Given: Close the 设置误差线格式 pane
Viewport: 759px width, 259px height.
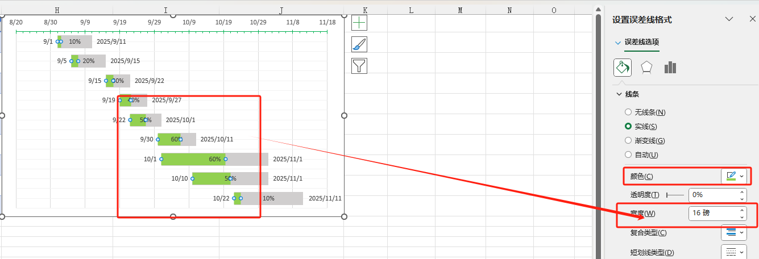Looking at the screenshot, I should [x=753, y=19].
